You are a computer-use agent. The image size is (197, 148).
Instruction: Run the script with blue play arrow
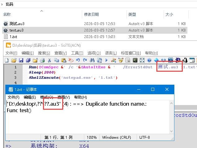107,60
